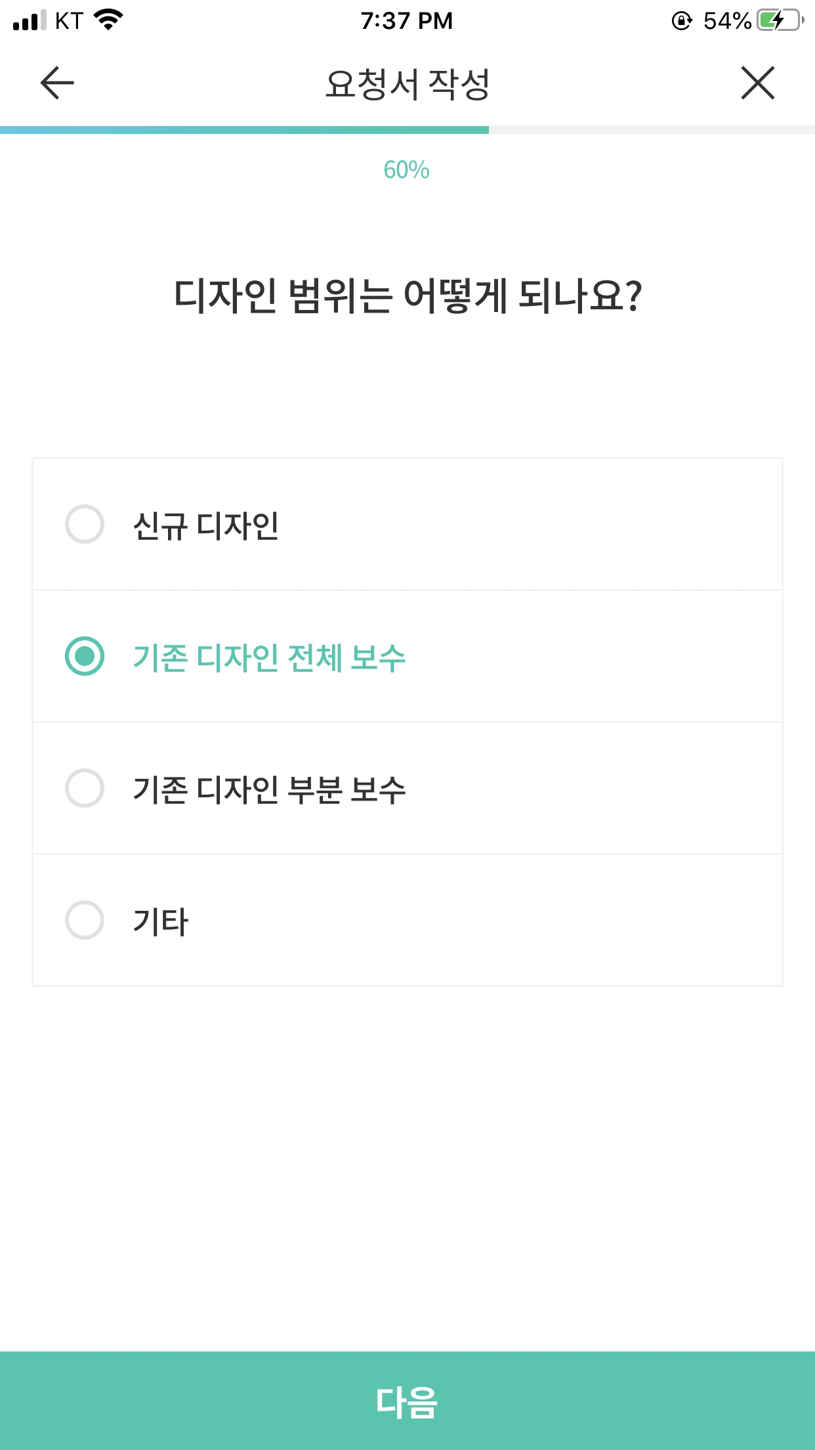Click the teal progress bar

(244, 130)
